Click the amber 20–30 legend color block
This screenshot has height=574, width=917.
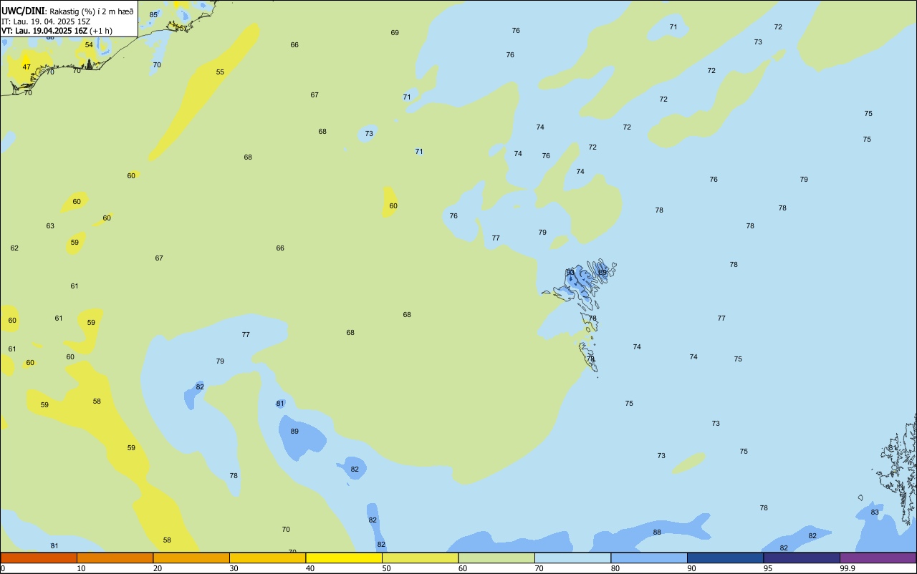pos(191,558)
